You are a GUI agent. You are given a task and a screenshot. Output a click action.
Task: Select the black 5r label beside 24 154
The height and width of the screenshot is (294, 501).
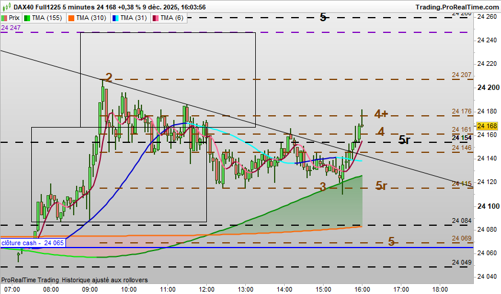(x=404, y=139)
